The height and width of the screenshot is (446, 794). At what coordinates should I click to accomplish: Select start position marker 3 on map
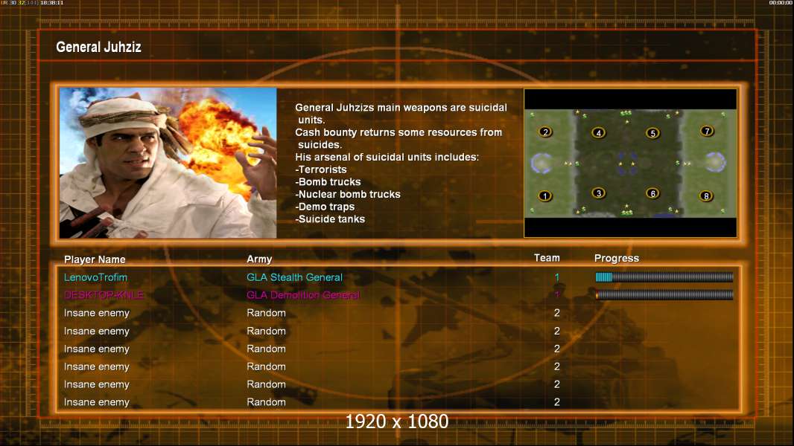(x=599, y=193)
